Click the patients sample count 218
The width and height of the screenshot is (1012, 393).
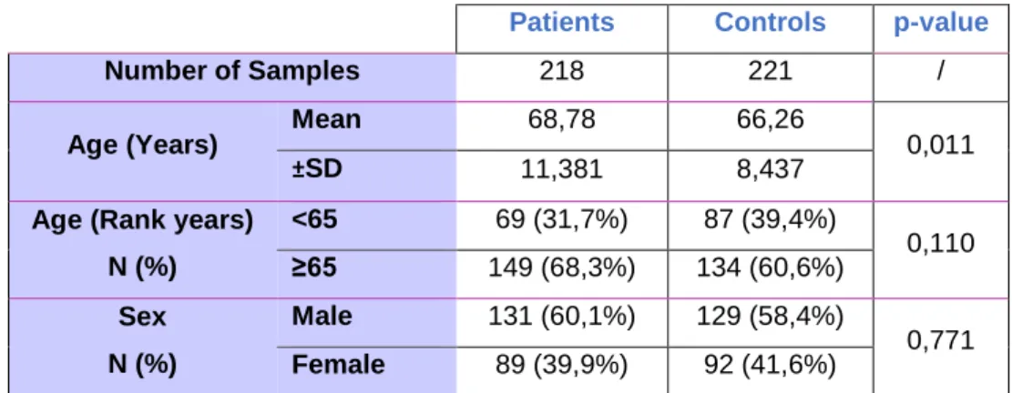click(561, 71)
